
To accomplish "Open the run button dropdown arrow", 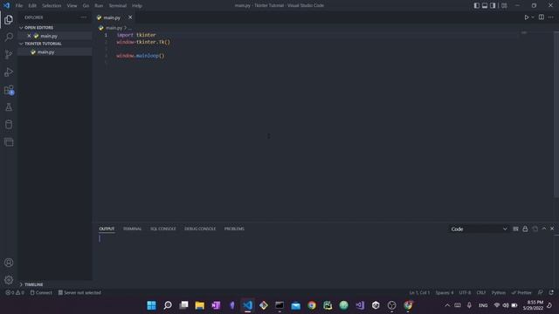I will pyautogui.click(x=533, y=17).
